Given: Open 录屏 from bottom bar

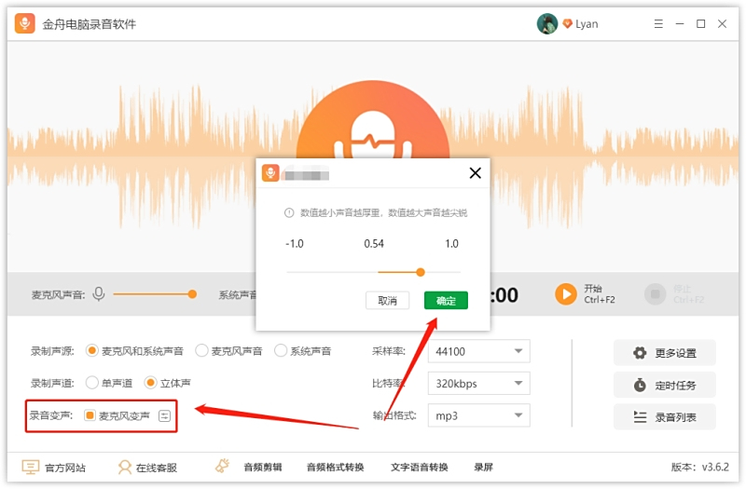Looking at the screenshot, I should (483, 468).
